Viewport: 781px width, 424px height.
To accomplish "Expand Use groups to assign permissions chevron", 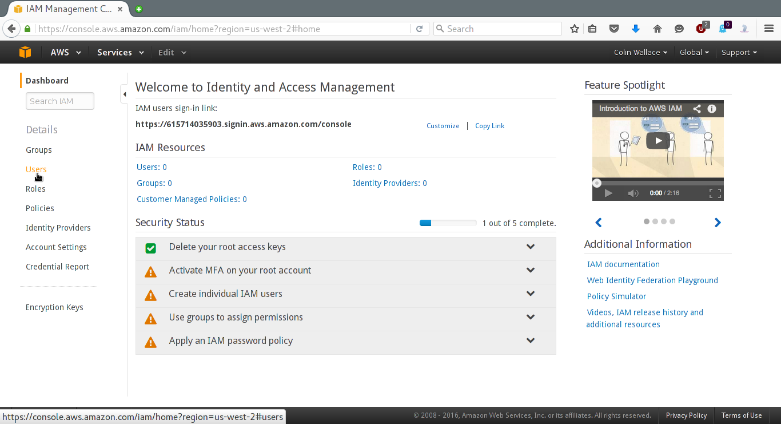I will click(x=531, y=317).
